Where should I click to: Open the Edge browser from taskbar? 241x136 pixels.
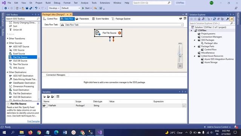[x=56, y=133]
